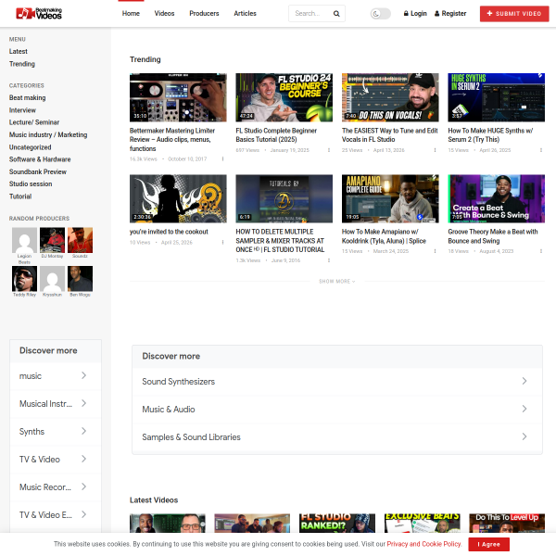Screen dimensions: 556x556
Task: Go to the Home menu
Action: (131, 14)
